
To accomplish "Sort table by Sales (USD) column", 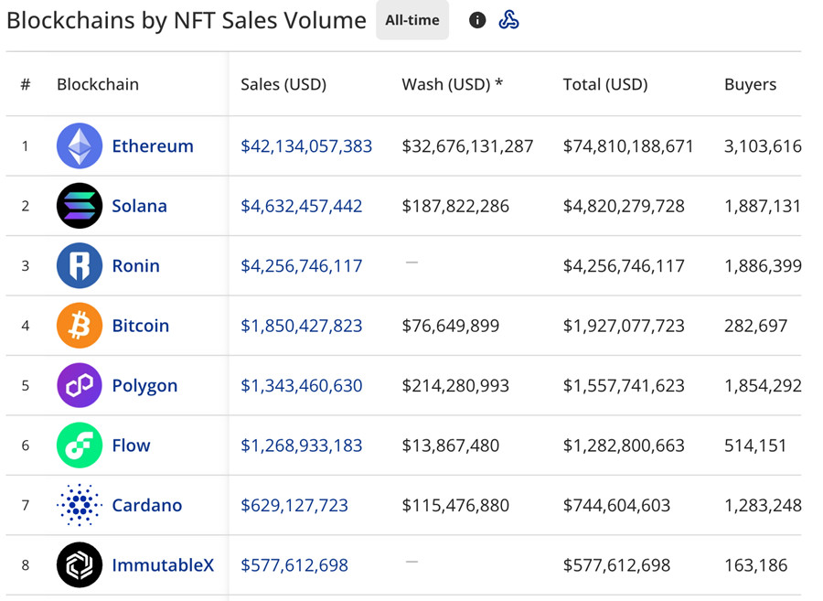I will click(x=283, y=84).
